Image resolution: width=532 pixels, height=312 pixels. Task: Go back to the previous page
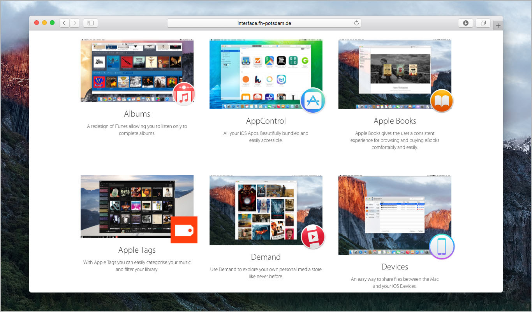click(65, 23)
